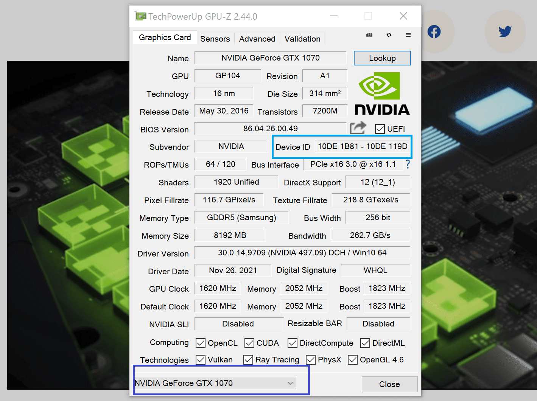
Task: Click the Close button
Action: pos(389,384)
